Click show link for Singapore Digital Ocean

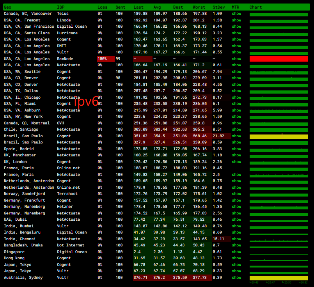[x=236, y=252]
